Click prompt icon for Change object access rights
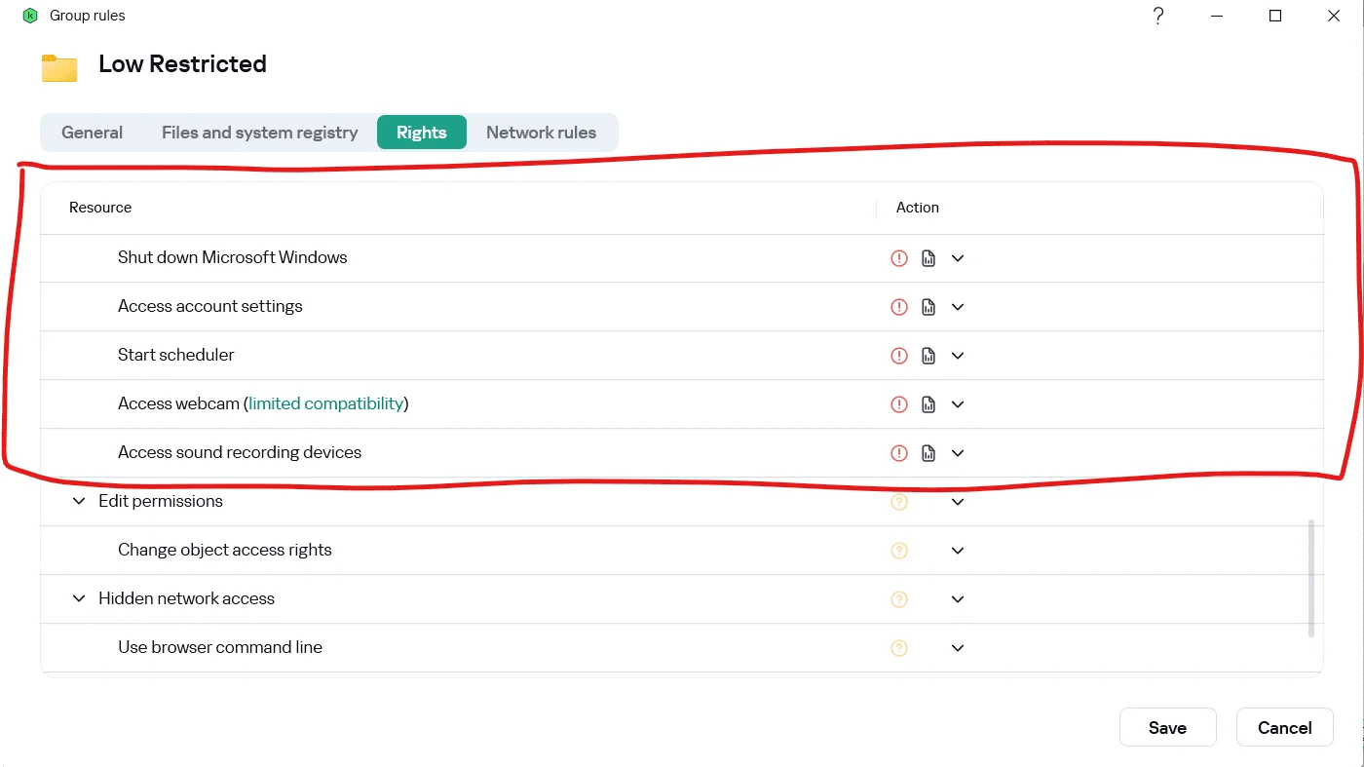Viewport: 1364px width, 767px height. coord(899,551)
